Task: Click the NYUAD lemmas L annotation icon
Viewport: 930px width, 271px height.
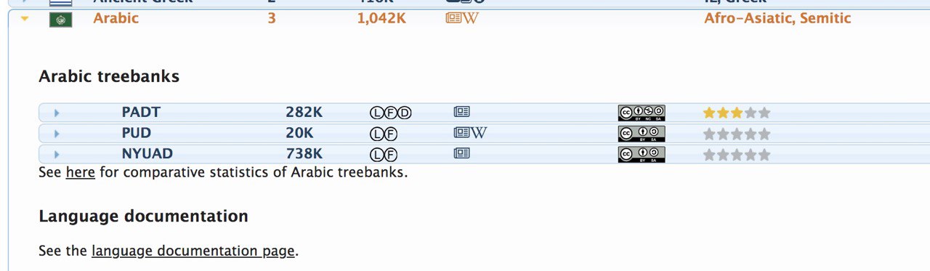Action: pos(376,154)
